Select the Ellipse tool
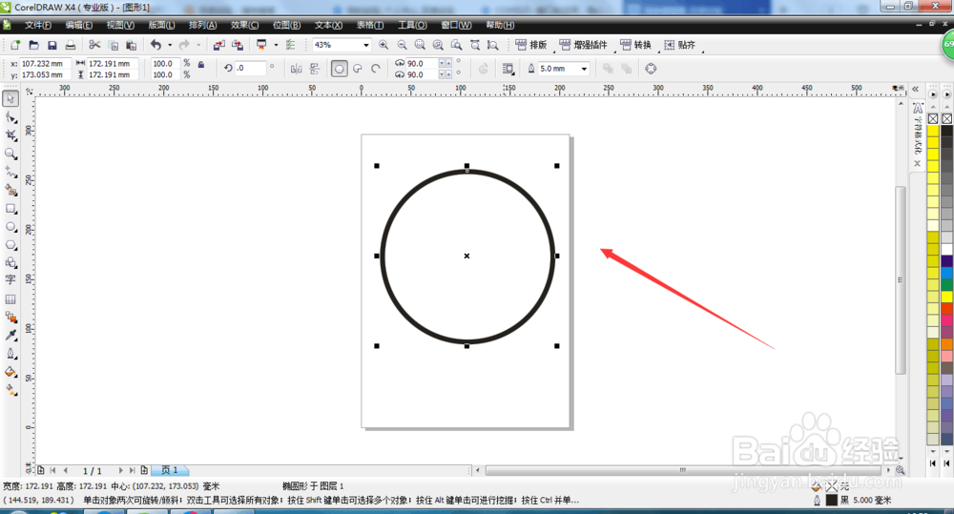This screenshot has height=514, width=954. [10, 227]
